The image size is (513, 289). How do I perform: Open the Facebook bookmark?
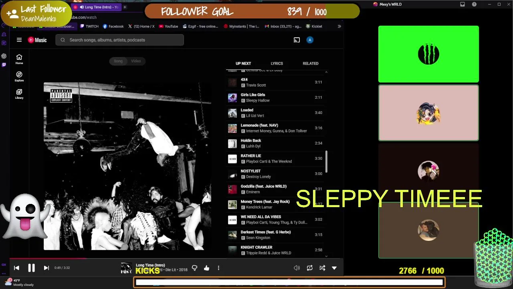coord(113,26)
